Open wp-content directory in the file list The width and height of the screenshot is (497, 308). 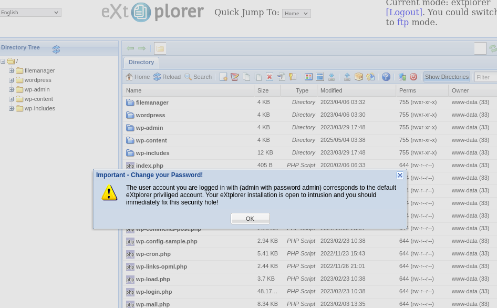(x=151, y=140)
